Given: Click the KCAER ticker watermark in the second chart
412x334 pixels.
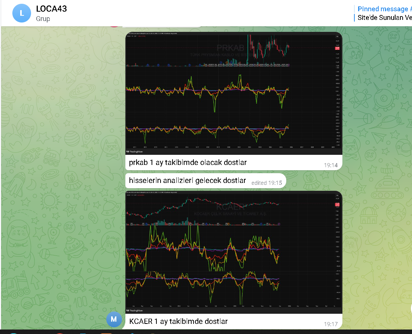Looking at the screenshot, I should pos(230,207).
